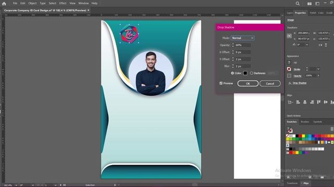
Task: Click the Fill swatch icon in Appearance
Action: click(x=289, y=62)
